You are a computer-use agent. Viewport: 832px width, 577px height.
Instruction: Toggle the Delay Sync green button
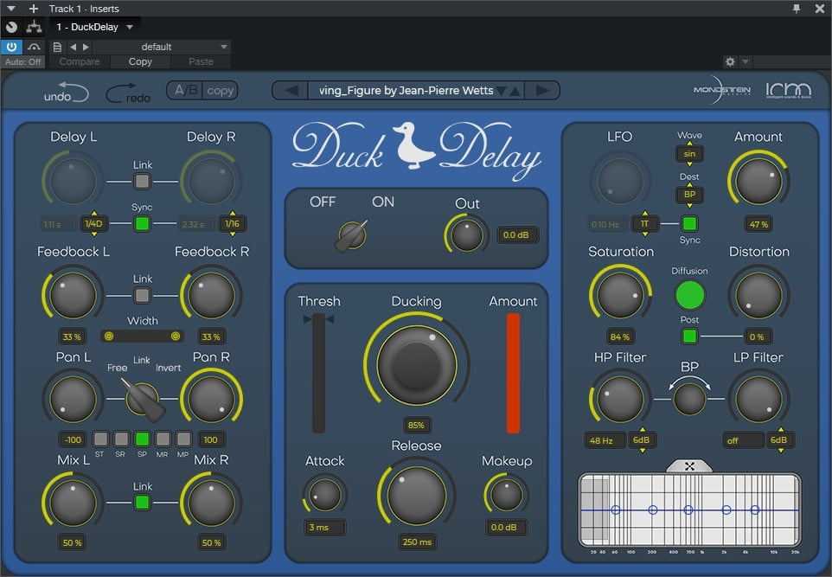(142, 223)
